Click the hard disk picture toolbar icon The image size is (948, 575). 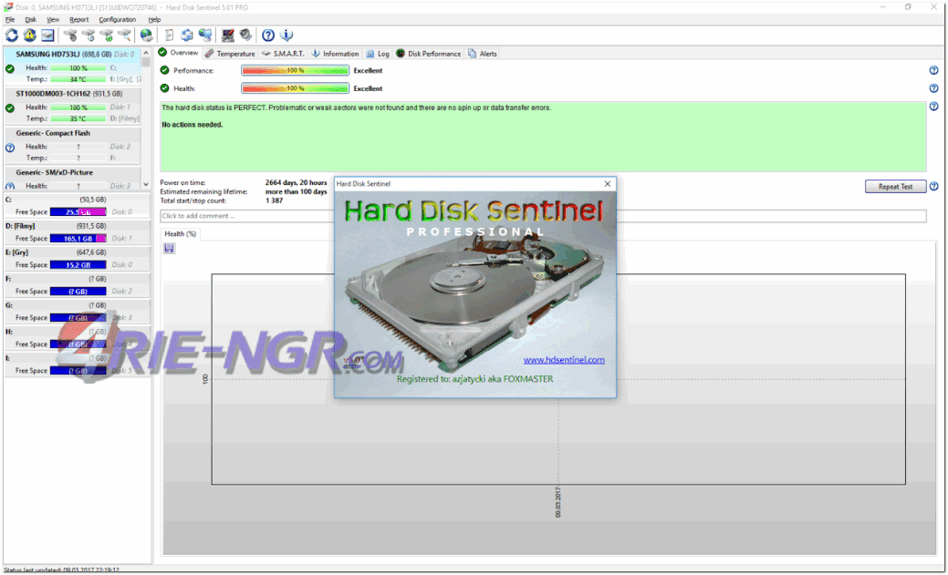point(47,35)
